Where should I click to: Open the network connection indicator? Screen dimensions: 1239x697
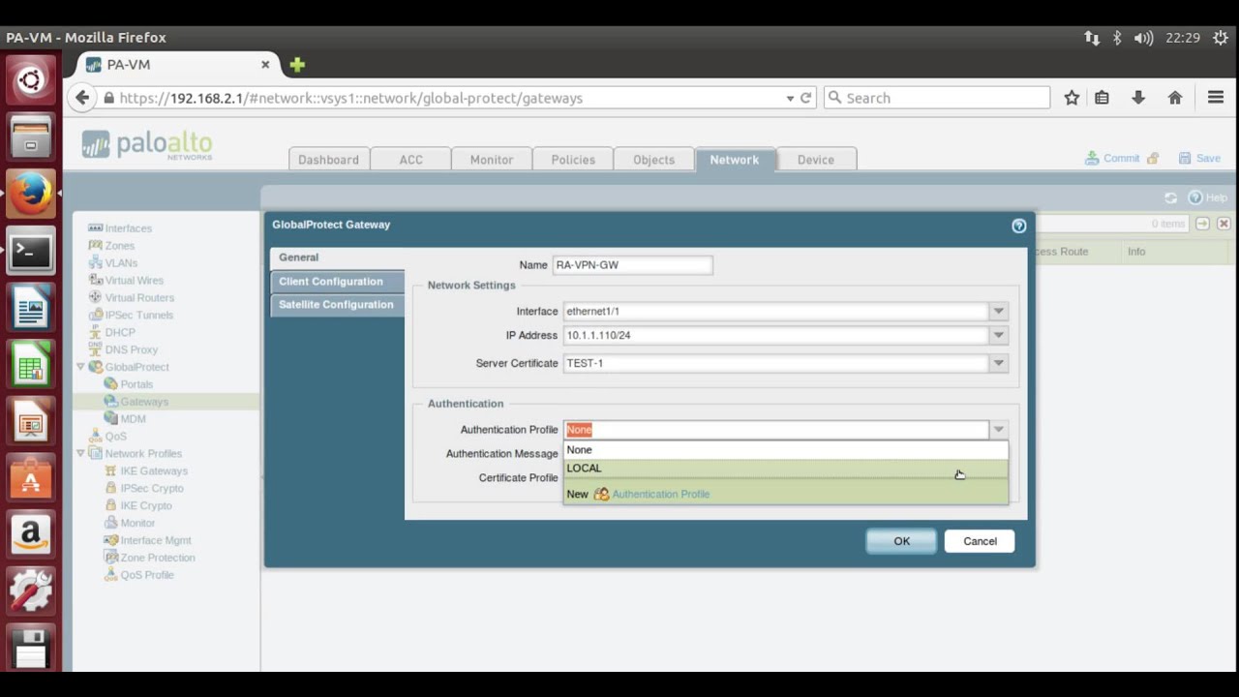1092,38
